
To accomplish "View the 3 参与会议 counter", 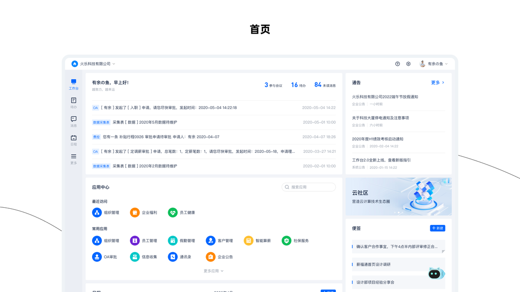I will click(x=273, y=85).
